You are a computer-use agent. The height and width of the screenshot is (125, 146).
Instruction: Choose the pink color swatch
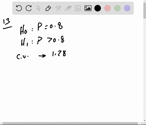107,8
